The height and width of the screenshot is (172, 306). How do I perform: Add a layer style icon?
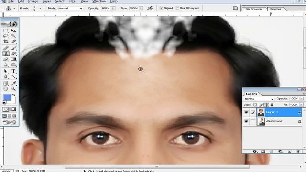tap(254, 151)
